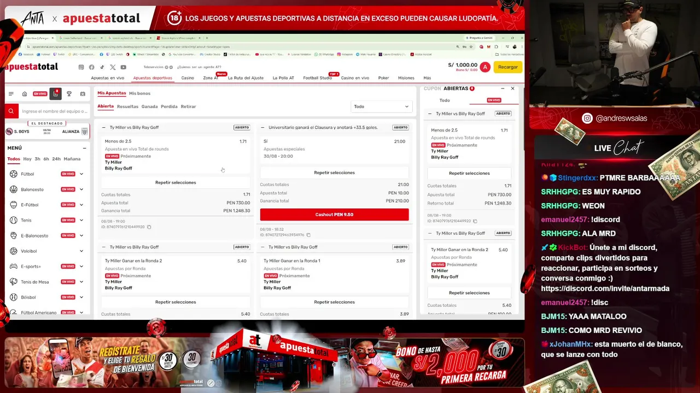Cash out PEN 9.50

pos(334,215)
